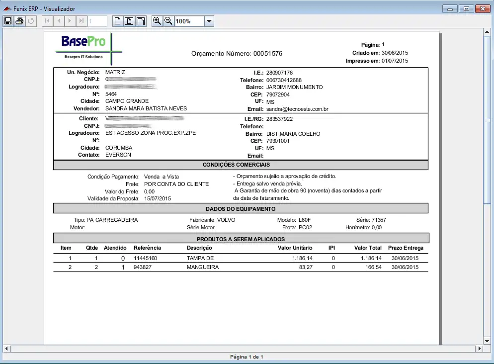
Task: Click the page number input box
Action: click(x=97, y=21)
